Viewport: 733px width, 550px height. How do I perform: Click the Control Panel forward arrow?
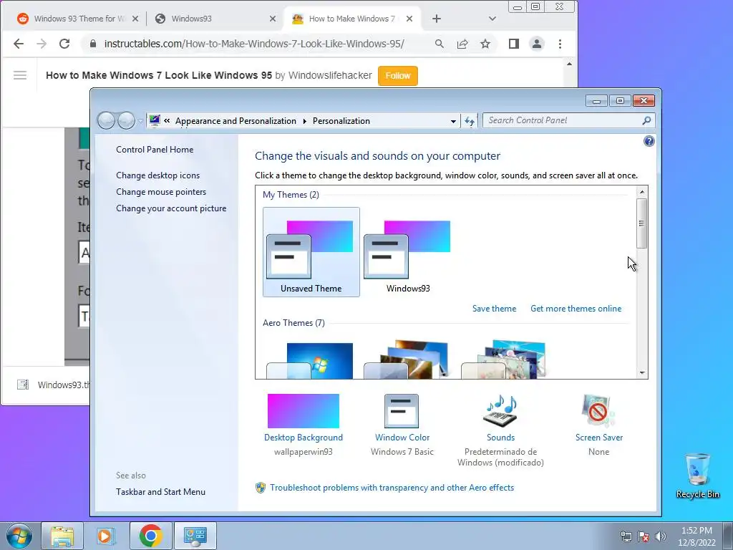pyautogui.click(x=126, y=120)
